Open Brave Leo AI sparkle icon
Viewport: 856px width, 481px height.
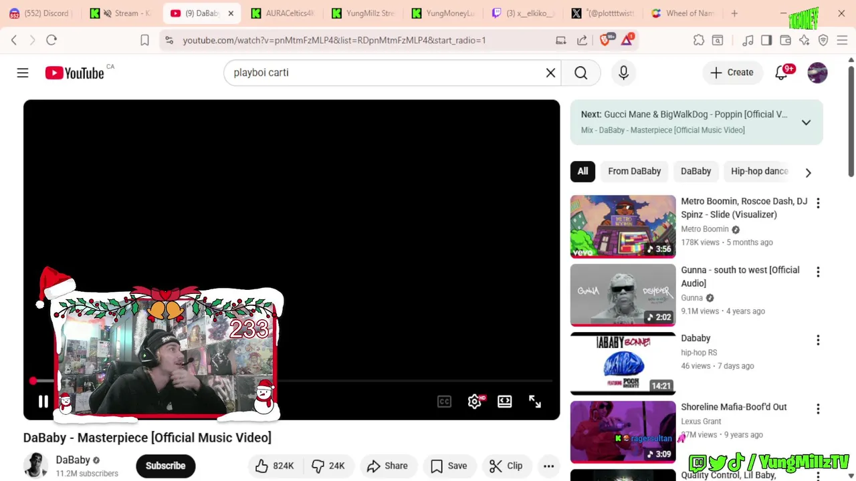coord(804,40)
